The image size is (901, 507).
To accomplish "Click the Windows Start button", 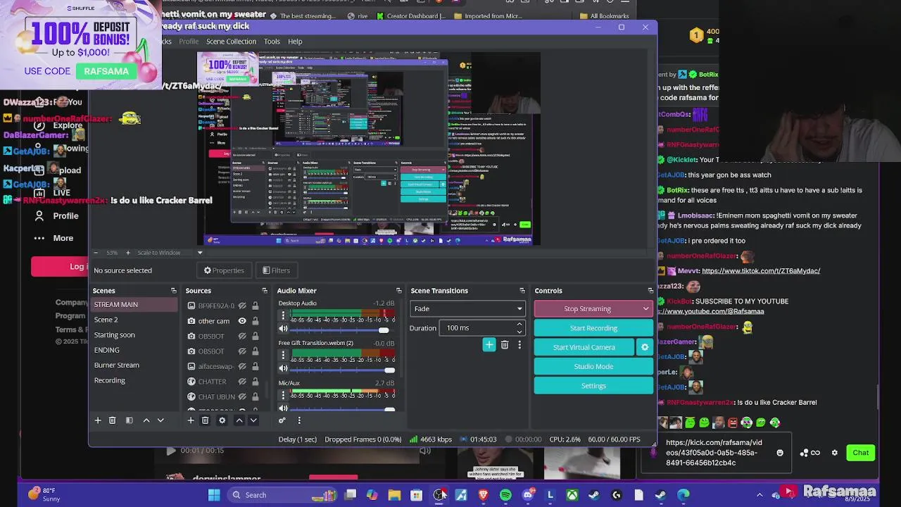I will click(214, 495).
